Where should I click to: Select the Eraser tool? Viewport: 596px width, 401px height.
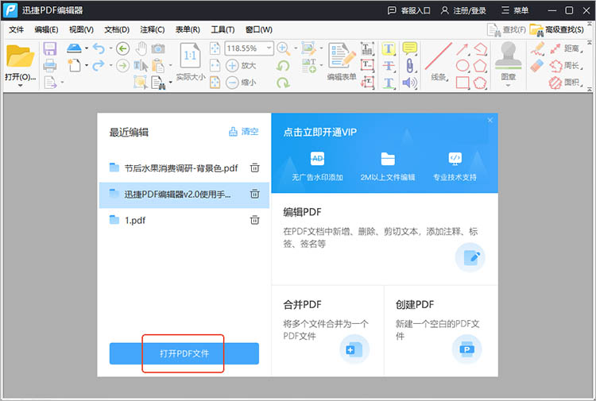coord(537,66)
